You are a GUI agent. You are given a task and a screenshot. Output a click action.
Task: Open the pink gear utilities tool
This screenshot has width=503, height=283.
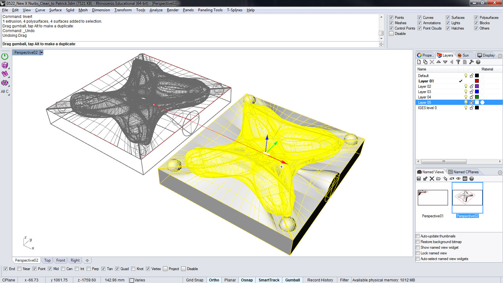pos(5,83)
